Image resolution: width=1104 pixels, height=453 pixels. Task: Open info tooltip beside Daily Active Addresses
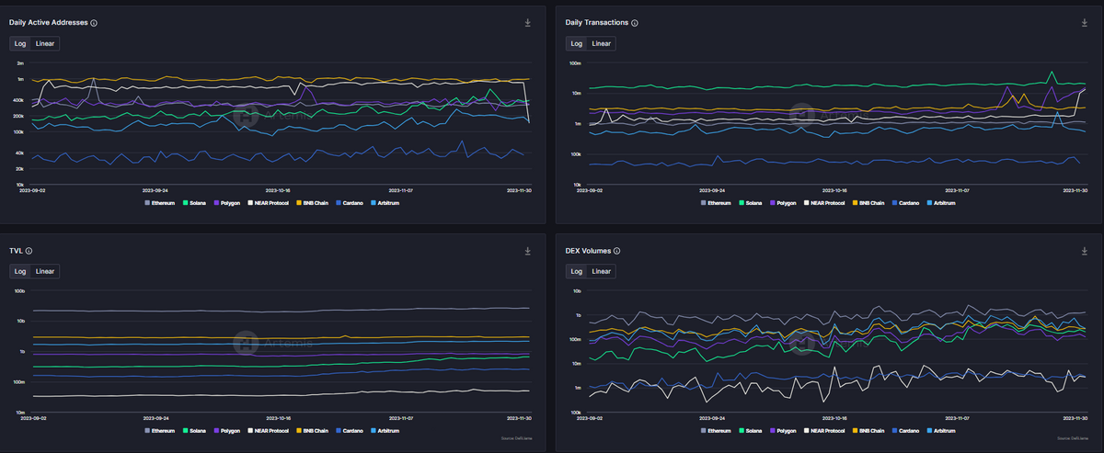95,22
